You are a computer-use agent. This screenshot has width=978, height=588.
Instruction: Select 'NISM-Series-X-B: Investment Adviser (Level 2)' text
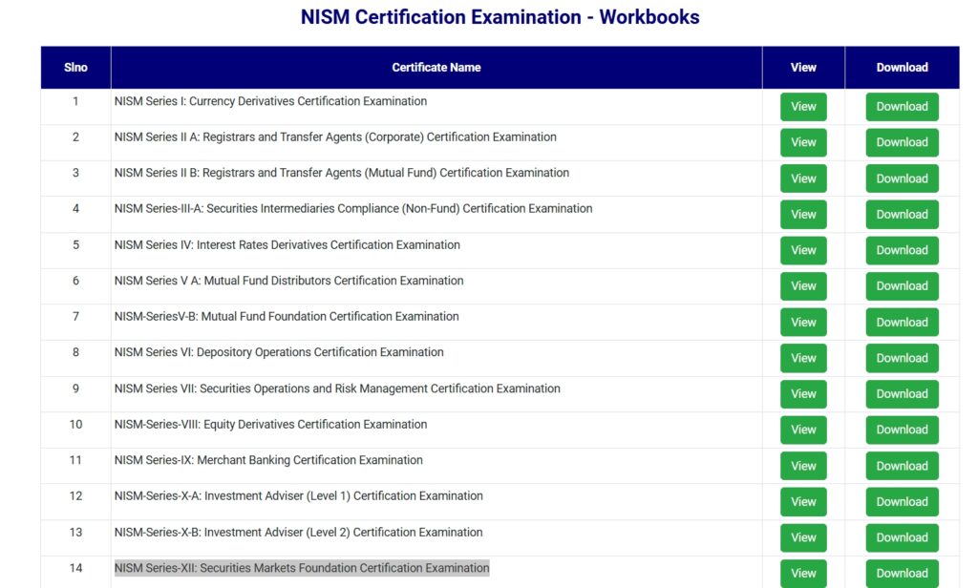(298, 533)
